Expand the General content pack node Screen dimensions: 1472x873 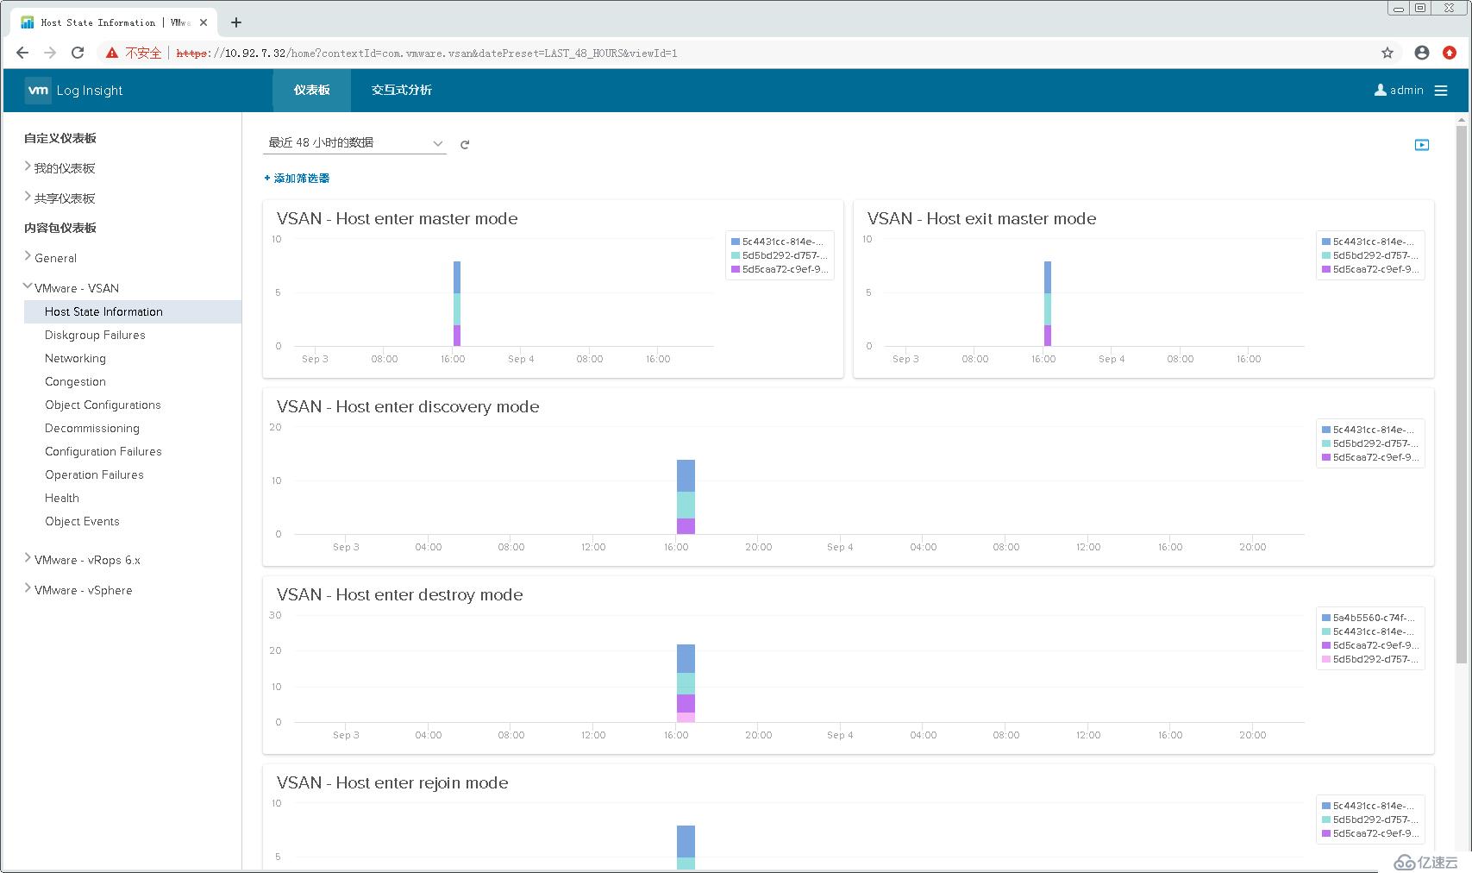pos(28,256)
